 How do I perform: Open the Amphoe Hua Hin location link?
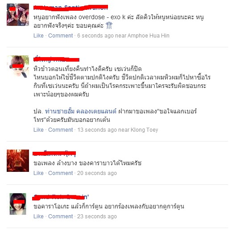point(149,36)
